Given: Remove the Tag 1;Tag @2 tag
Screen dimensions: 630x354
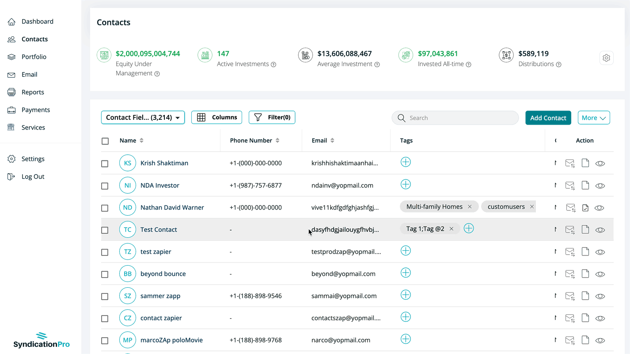Looking at the screenshot, I should (451, 229).
